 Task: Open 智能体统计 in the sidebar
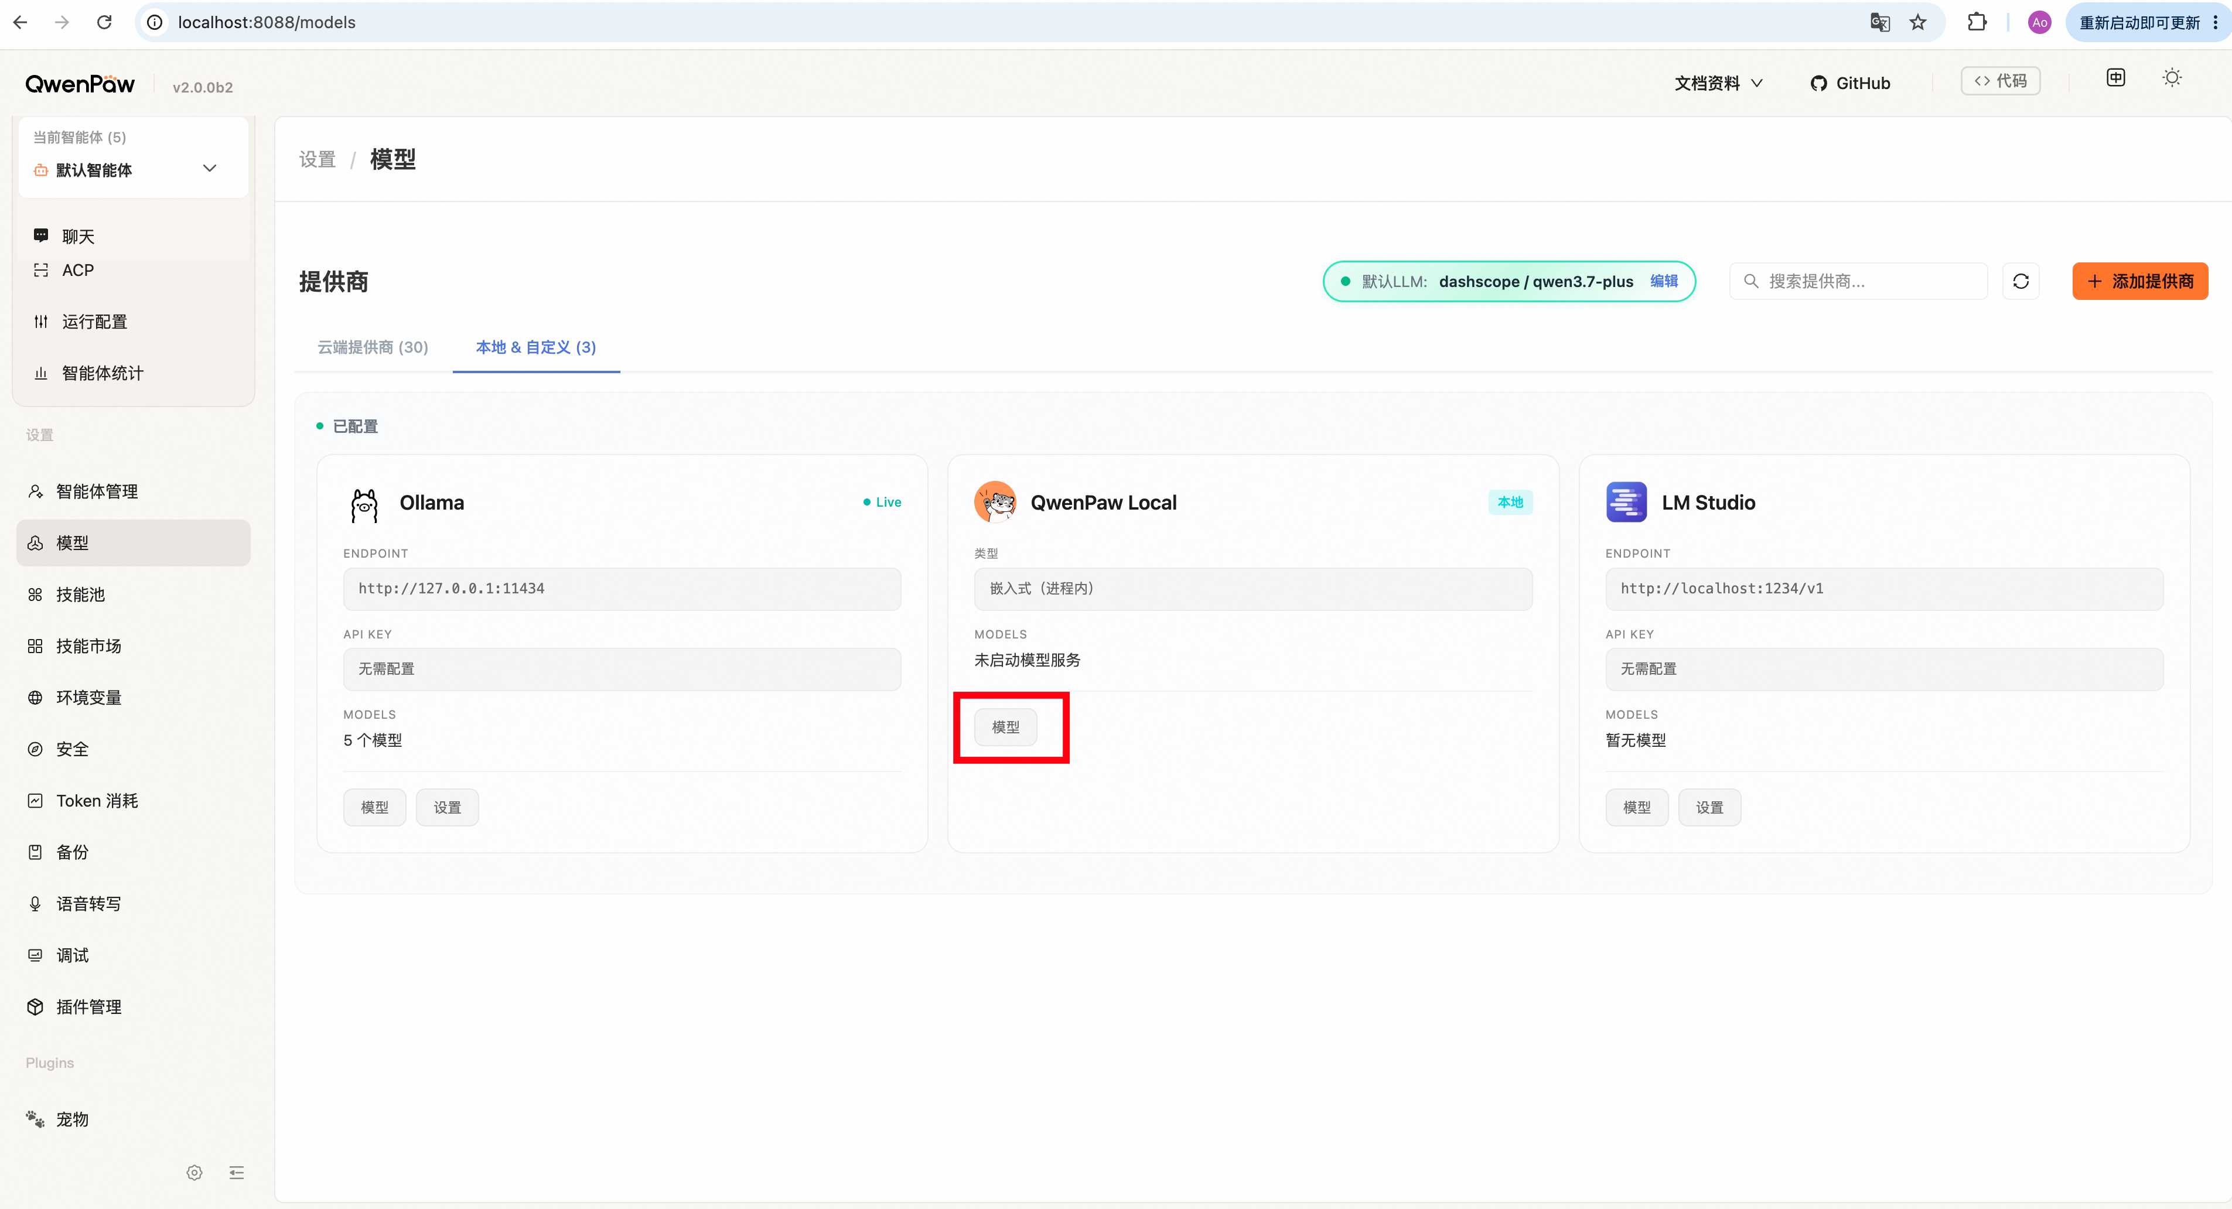(x=134, y=373)
